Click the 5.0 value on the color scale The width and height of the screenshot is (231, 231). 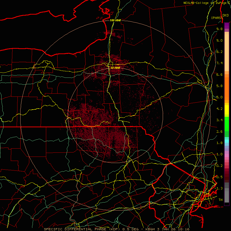[x=219, y=97]
